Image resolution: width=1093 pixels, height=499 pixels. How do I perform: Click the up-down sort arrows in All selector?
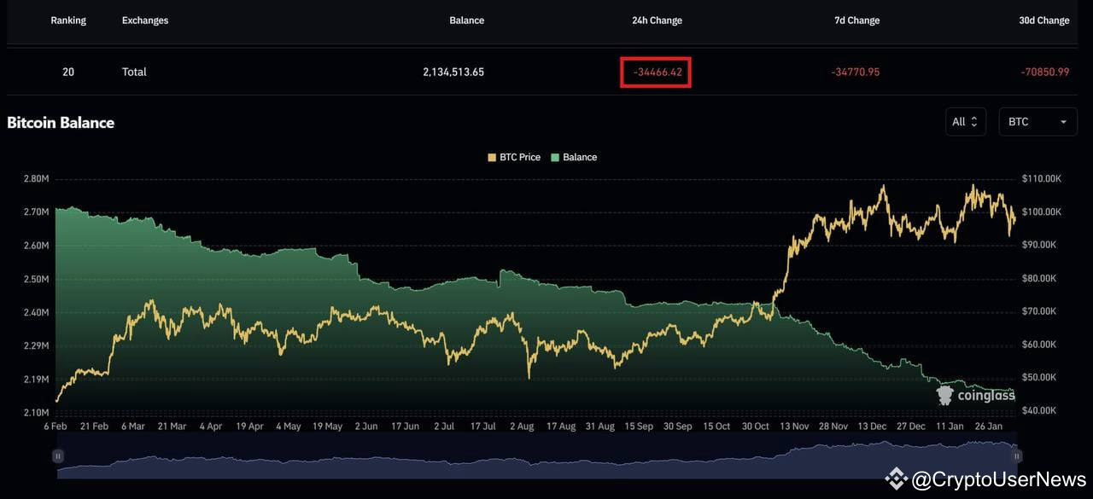click(973, 121)
